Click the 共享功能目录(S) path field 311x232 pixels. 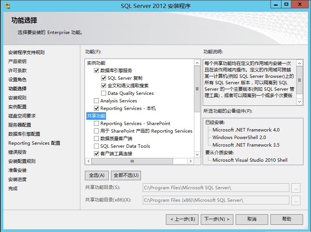[x=216, y=188]
